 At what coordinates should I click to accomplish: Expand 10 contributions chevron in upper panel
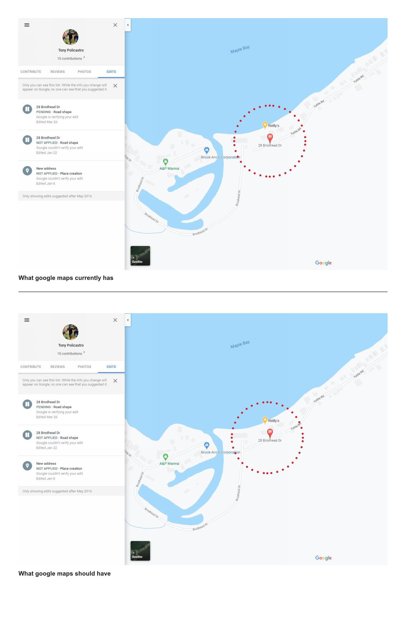pyautogui.click(x=84, y=57)
